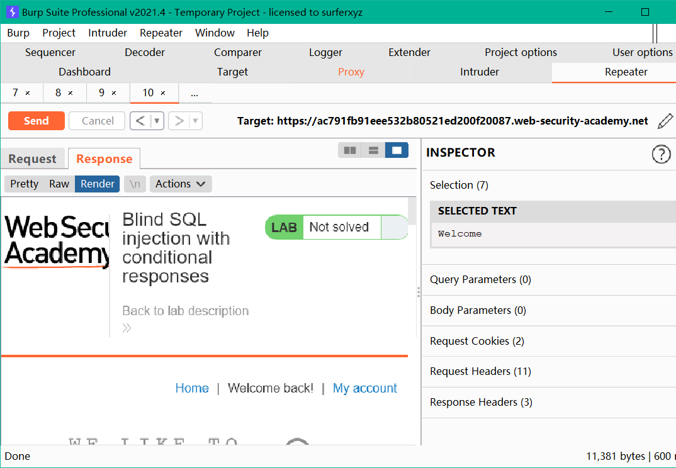The height and width of the screenshot is (468, 676).
Task: Close Repeater tab 9
Action: pos(114,93)
